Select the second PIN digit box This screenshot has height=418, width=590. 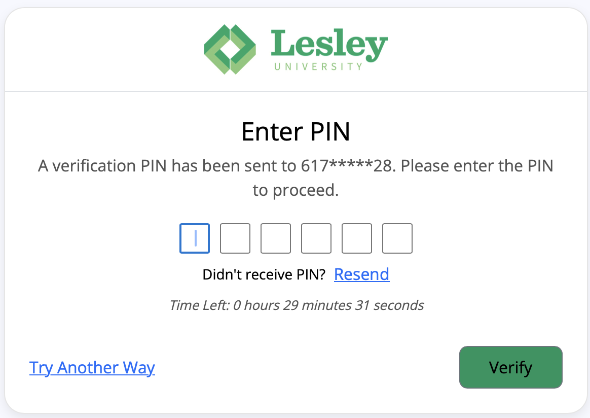pos(235,238)
